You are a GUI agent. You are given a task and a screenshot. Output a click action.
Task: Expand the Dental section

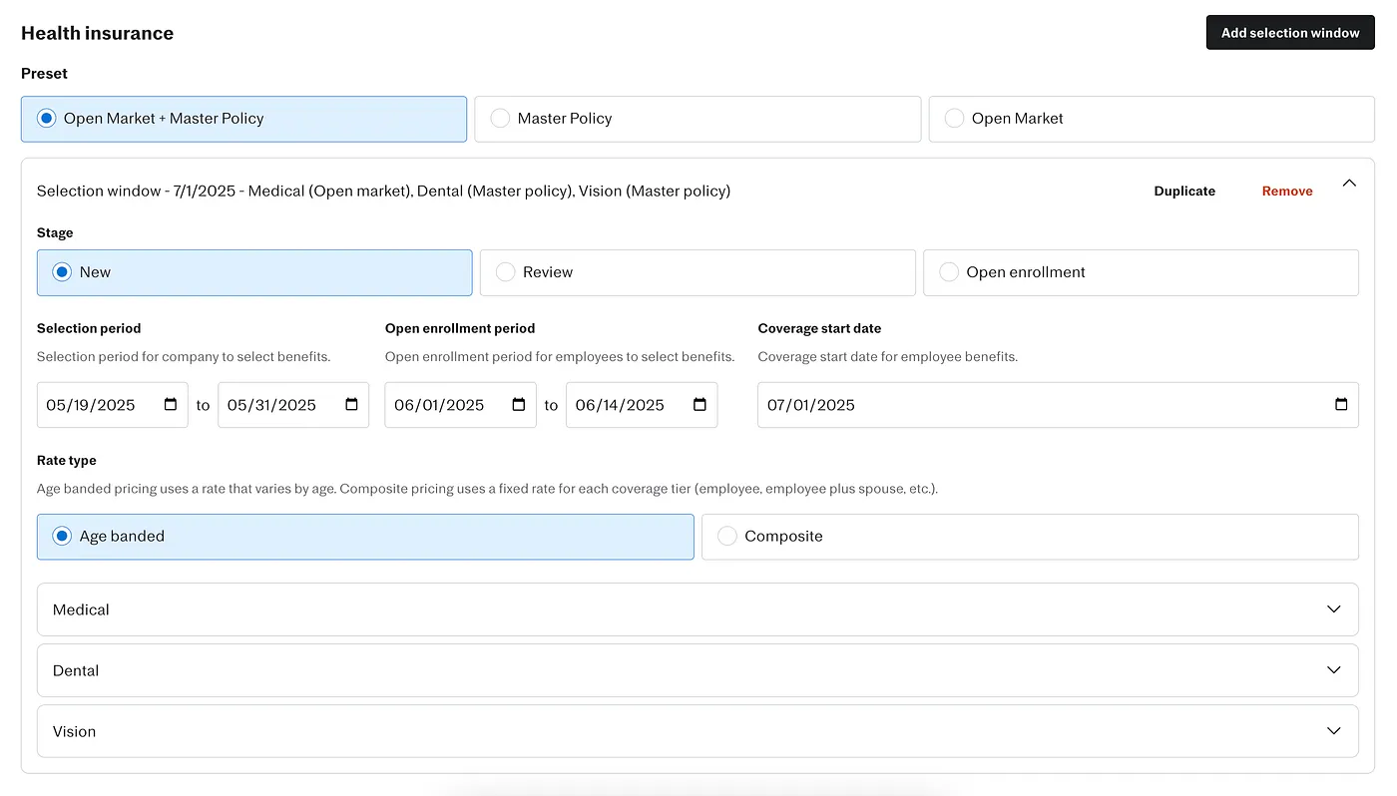click(x=698, y=670)
